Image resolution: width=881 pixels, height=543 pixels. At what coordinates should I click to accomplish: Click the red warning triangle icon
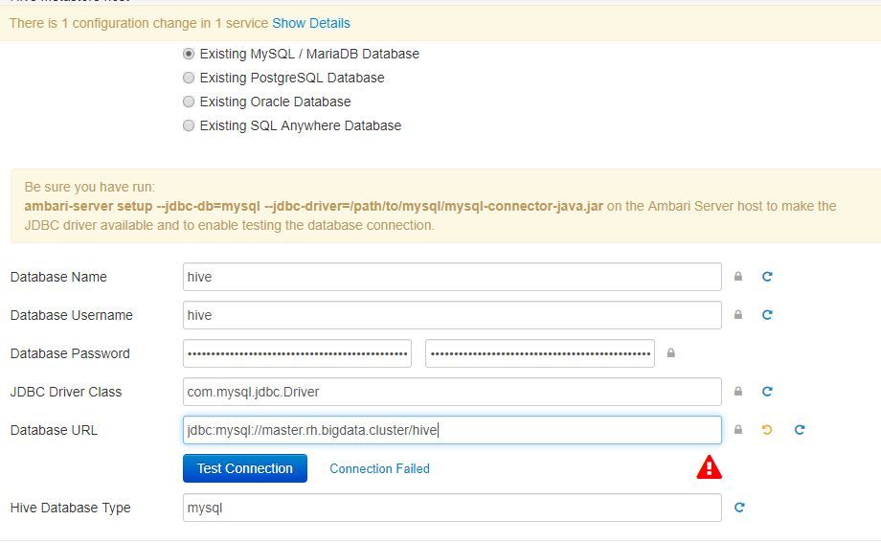[x=709, y=467]
